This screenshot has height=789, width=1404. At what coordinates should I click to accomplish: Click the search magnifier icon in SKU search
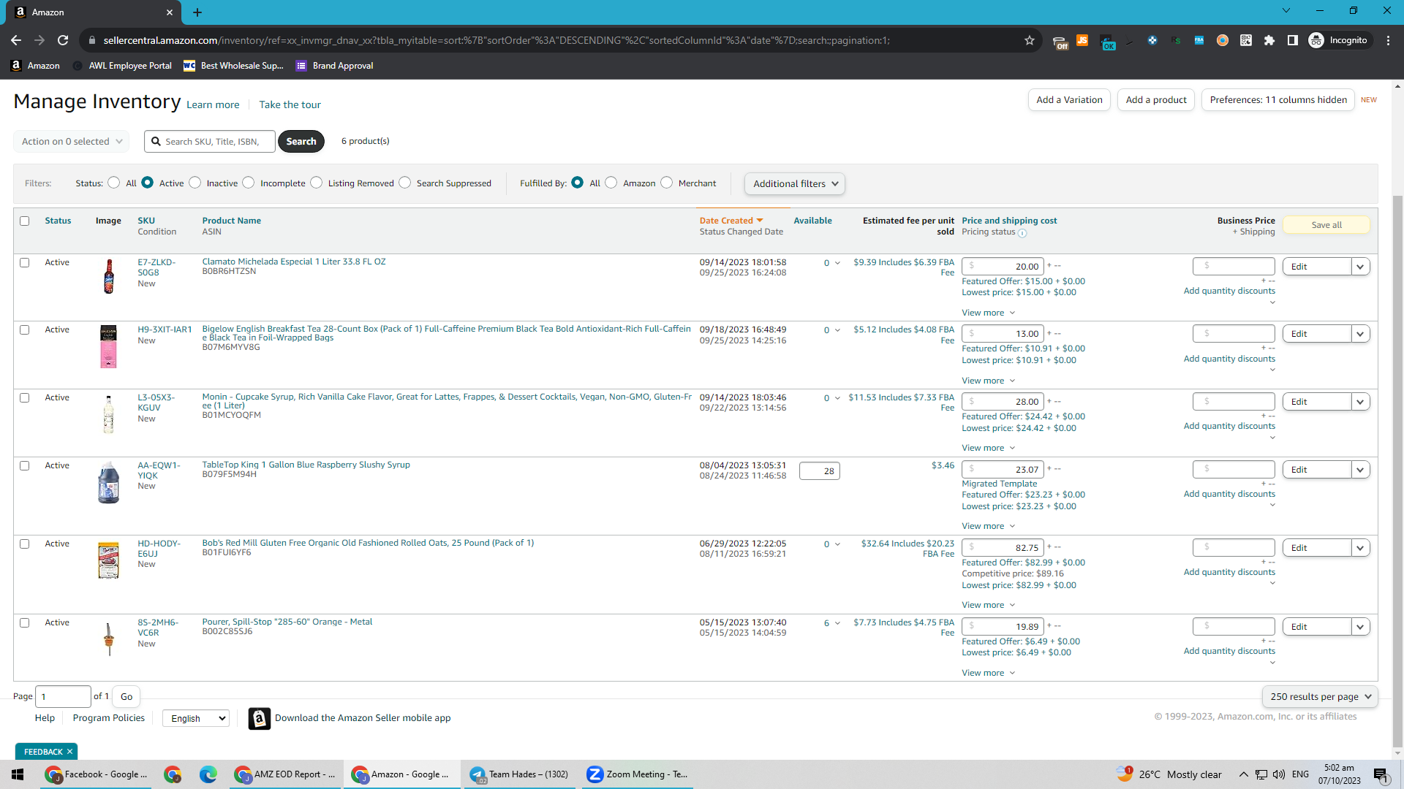[156, 141]
